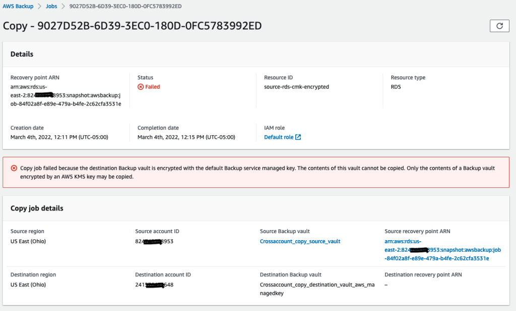Click the Details section header
Viewport: 516px width, 311px height.
tap(21, 54)
